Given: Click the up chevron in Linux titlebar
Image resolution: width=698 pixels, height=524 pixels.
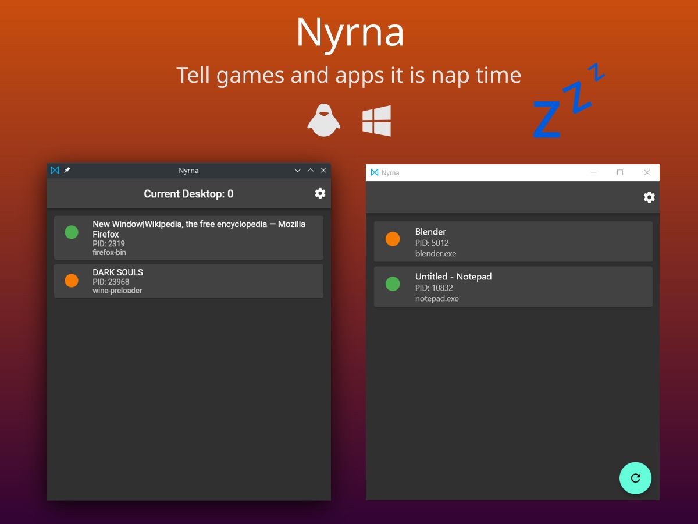Looking at the screenshot, I should pos(311,170).
